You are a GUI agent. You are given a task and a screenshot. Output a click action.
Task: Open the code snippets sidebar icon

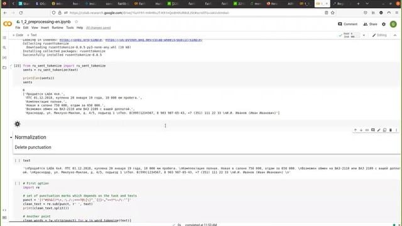point(4,210)
